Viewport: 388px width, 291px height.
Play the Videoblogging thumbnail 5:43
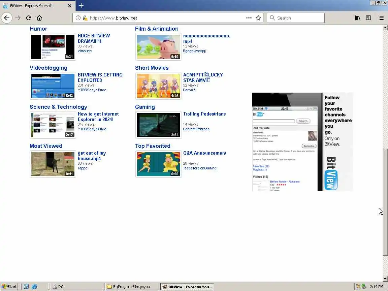point(53,86)
